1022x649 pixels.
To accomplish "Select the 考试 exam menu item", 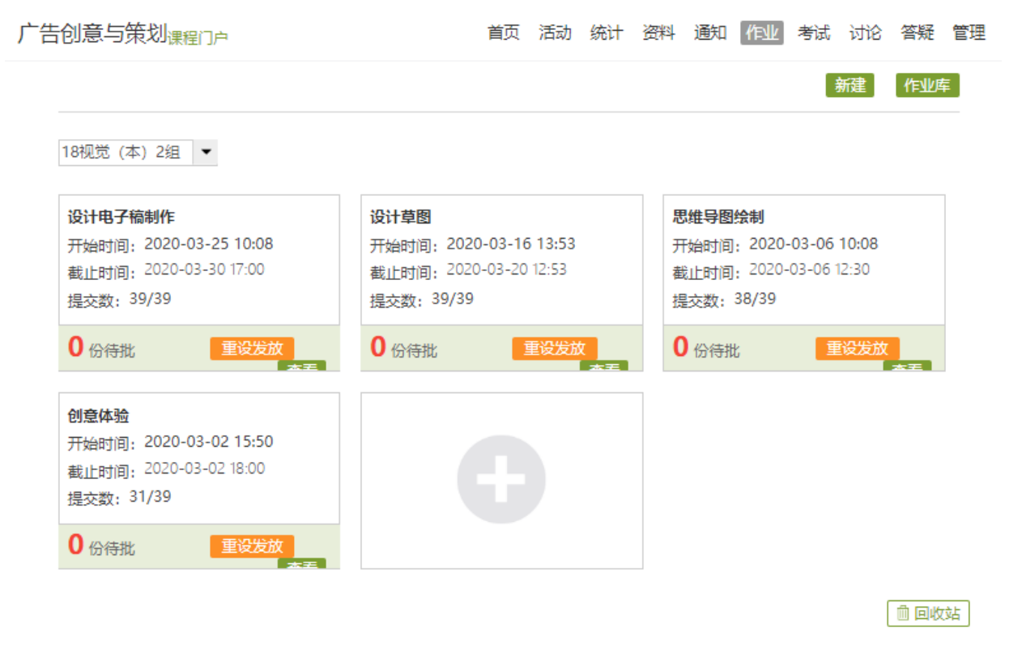I will click(813, 33).
